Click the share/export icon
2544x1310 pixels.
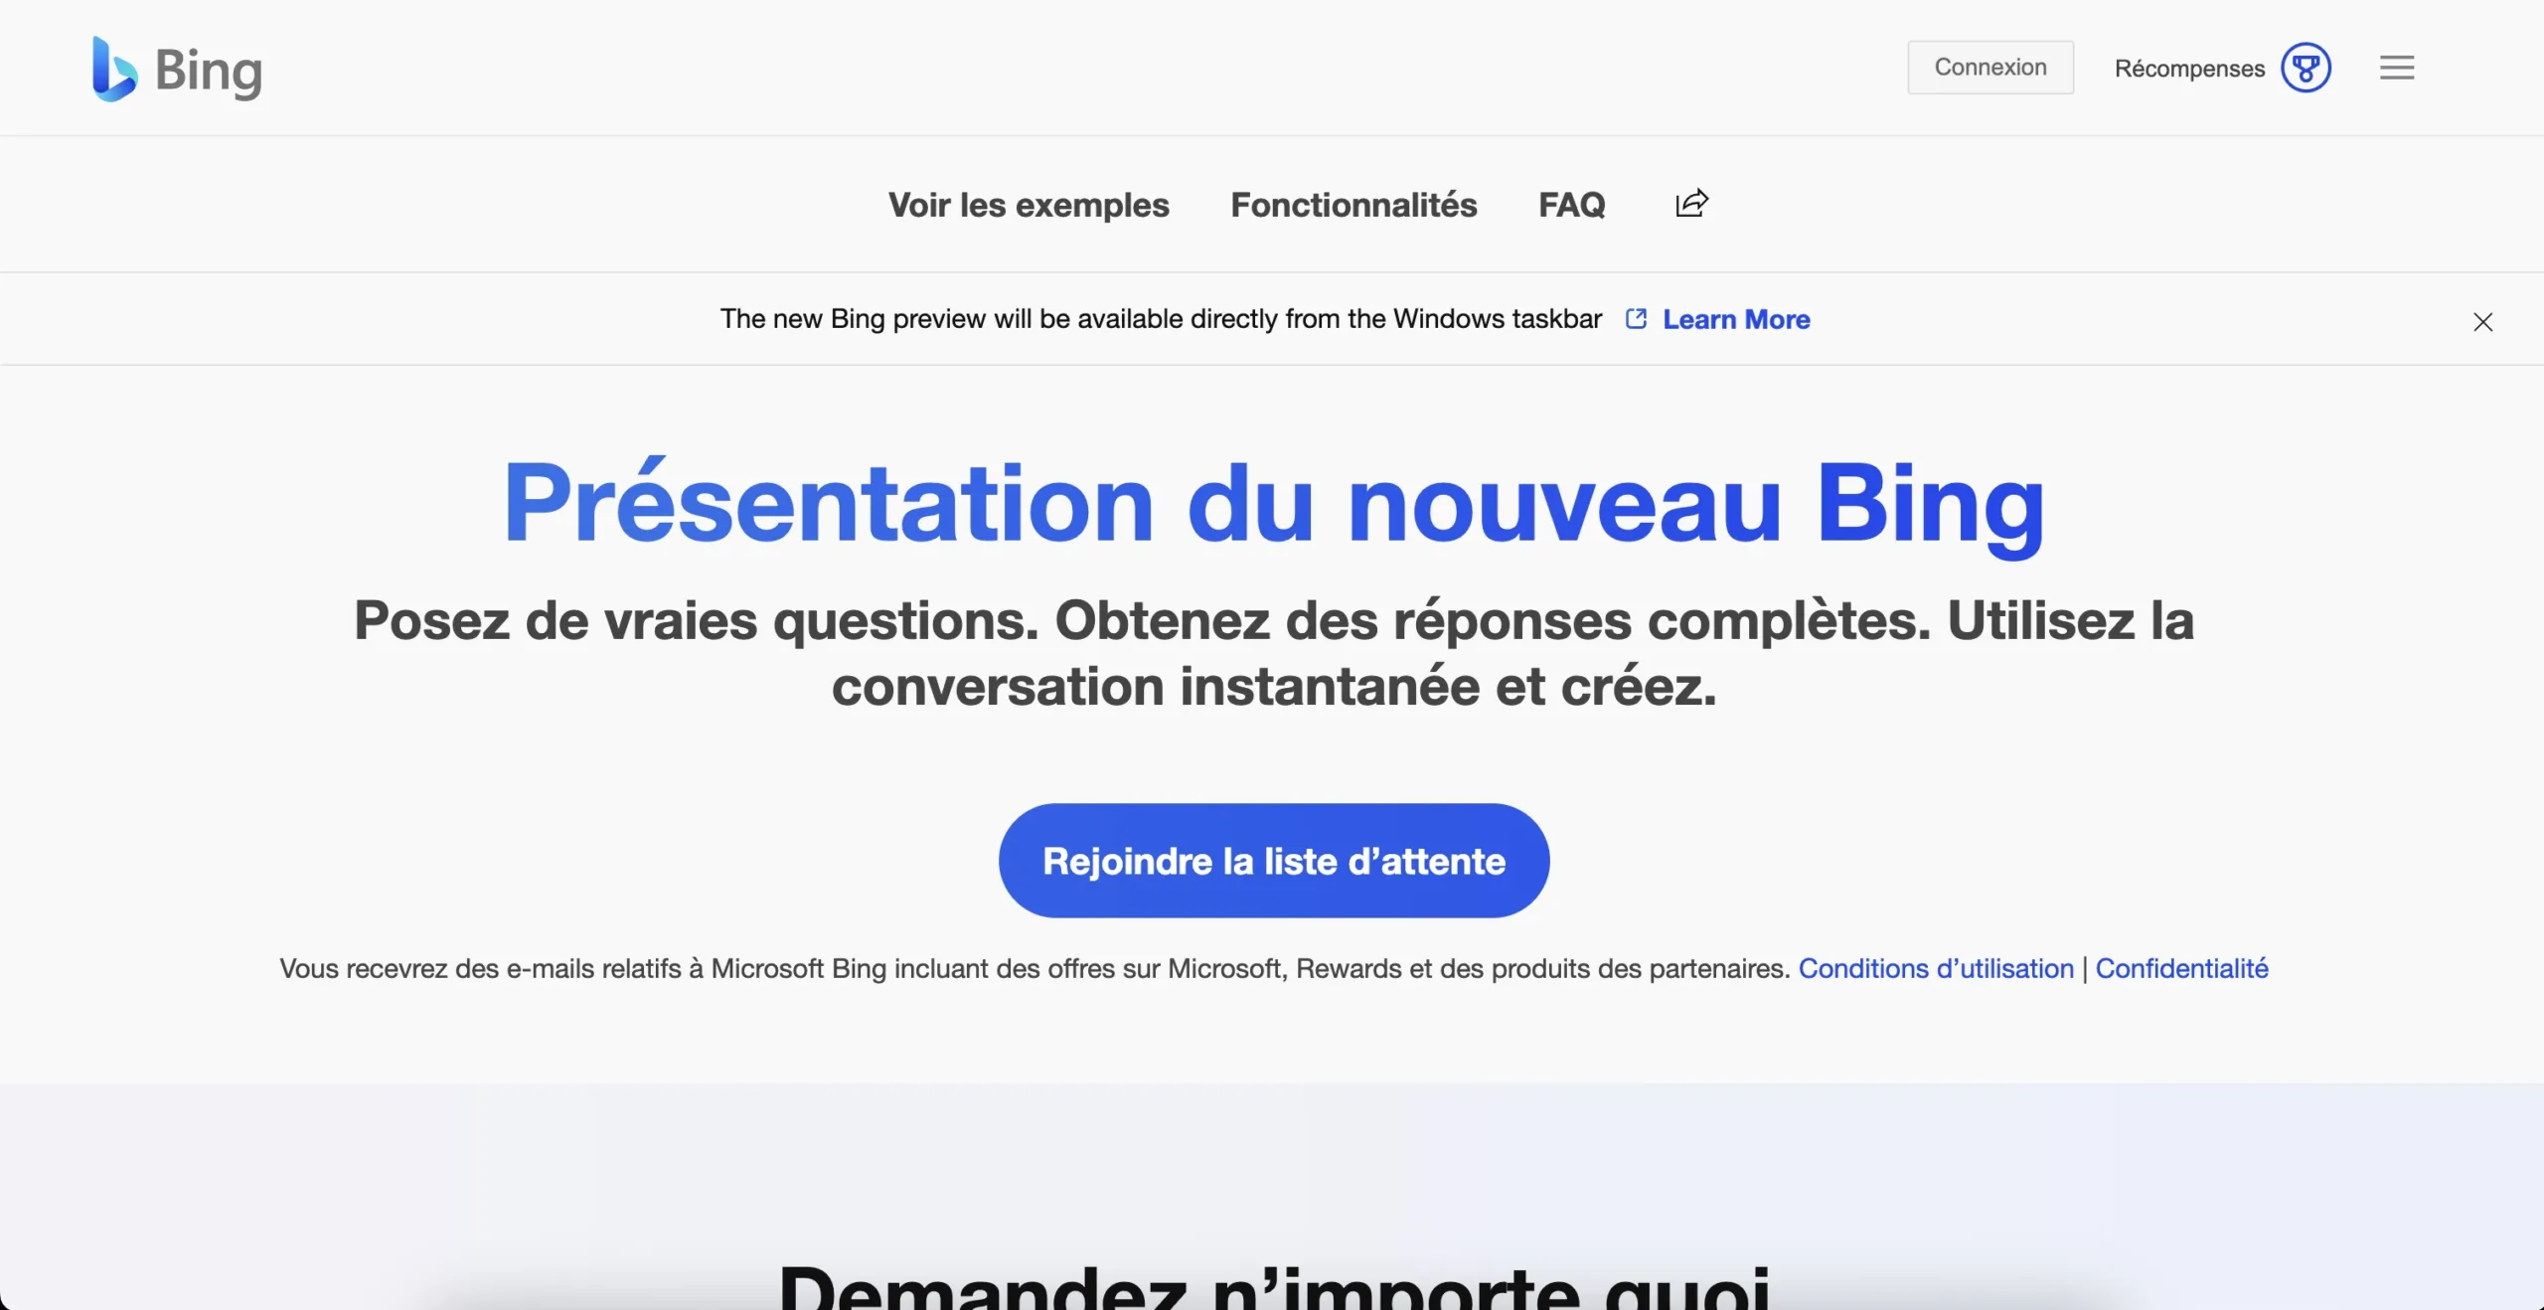(1690, 202)
